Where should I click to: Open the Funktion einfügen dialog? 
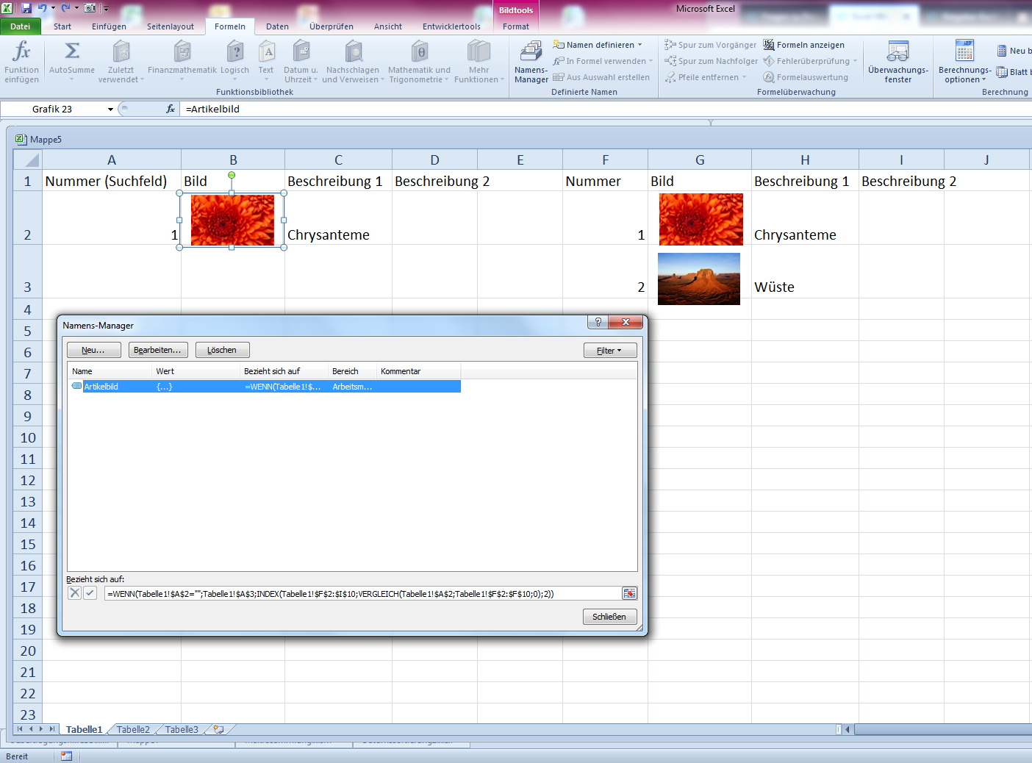click(x=21, y=61)
